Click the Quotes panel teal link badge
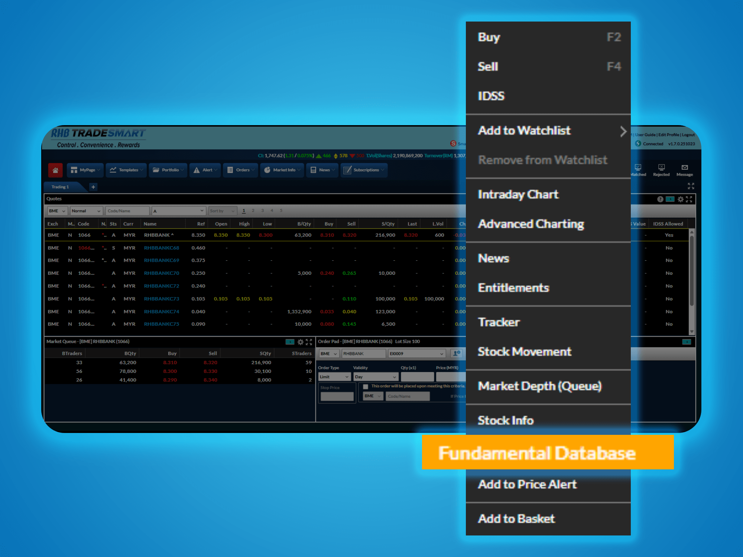This screenshot has height=557, width=743. [670, 199]
